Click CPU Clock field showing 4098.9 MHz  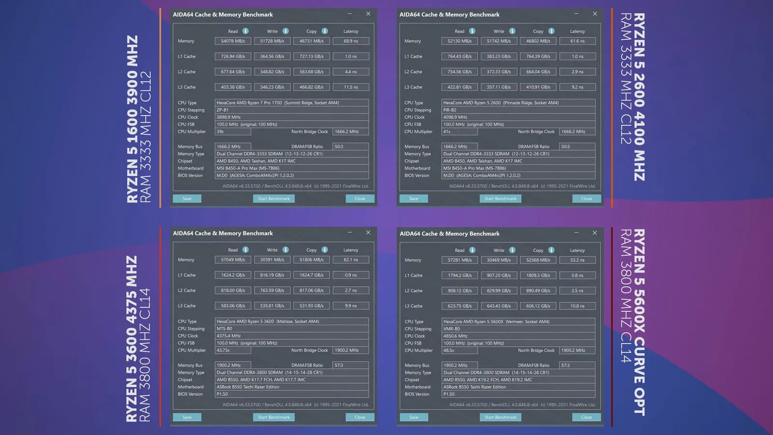tap(518, 117)
